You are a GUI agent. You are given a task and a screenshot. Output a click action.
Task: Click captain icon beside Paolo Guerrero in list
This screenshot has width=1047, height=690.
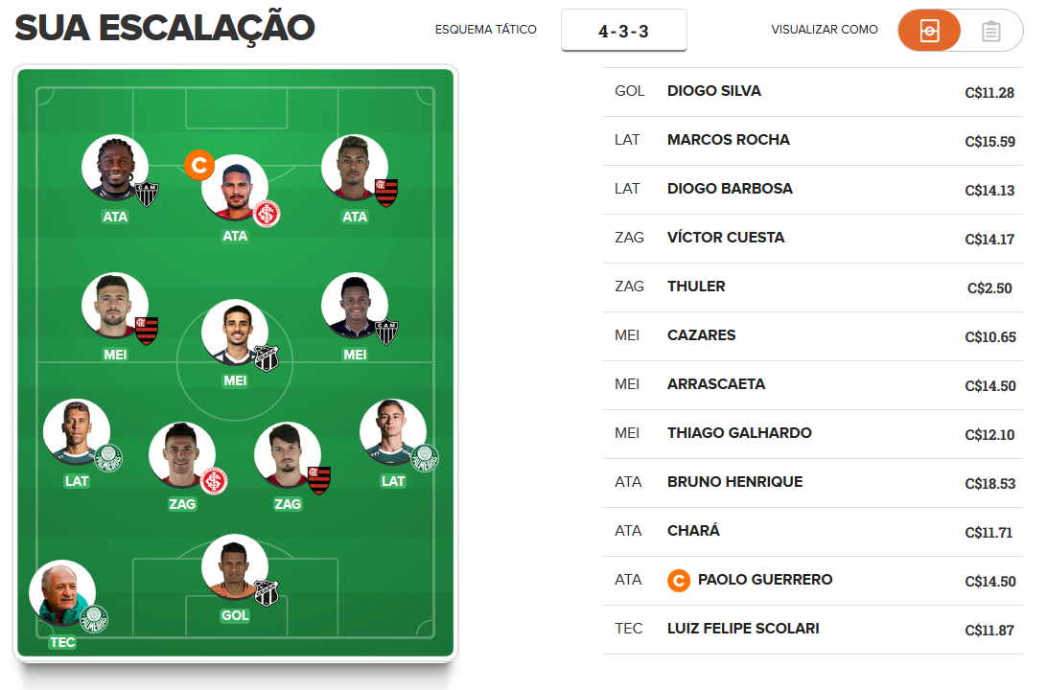tap(679, 581)
